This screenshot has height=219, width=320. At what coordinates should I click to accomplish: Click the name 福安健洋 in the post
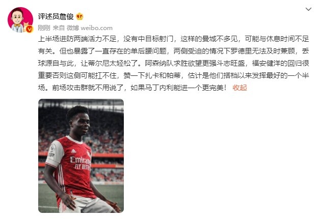[x=266, y=63]
